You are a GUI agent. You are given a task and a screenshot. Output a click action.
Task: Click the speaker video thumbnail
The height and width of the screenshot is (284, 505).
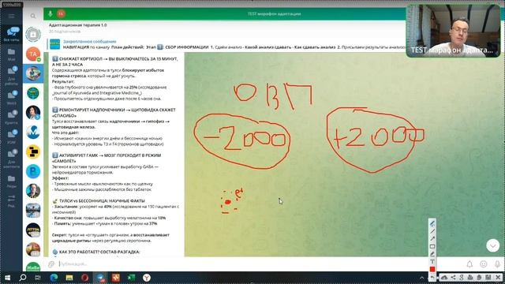coord(453,31)
